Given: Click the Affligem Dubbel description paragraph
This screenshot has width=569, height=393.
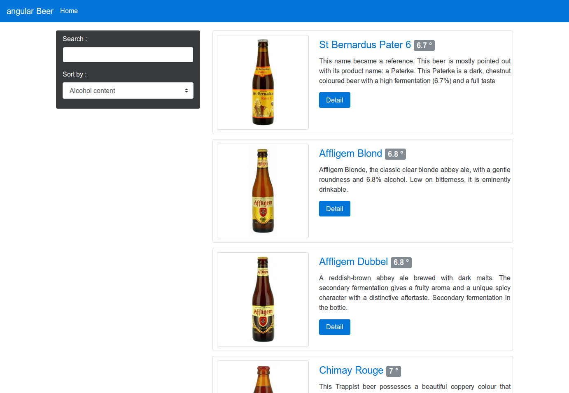Looking at the screenshot, I should pyautogui.click(x=415, y=293).
